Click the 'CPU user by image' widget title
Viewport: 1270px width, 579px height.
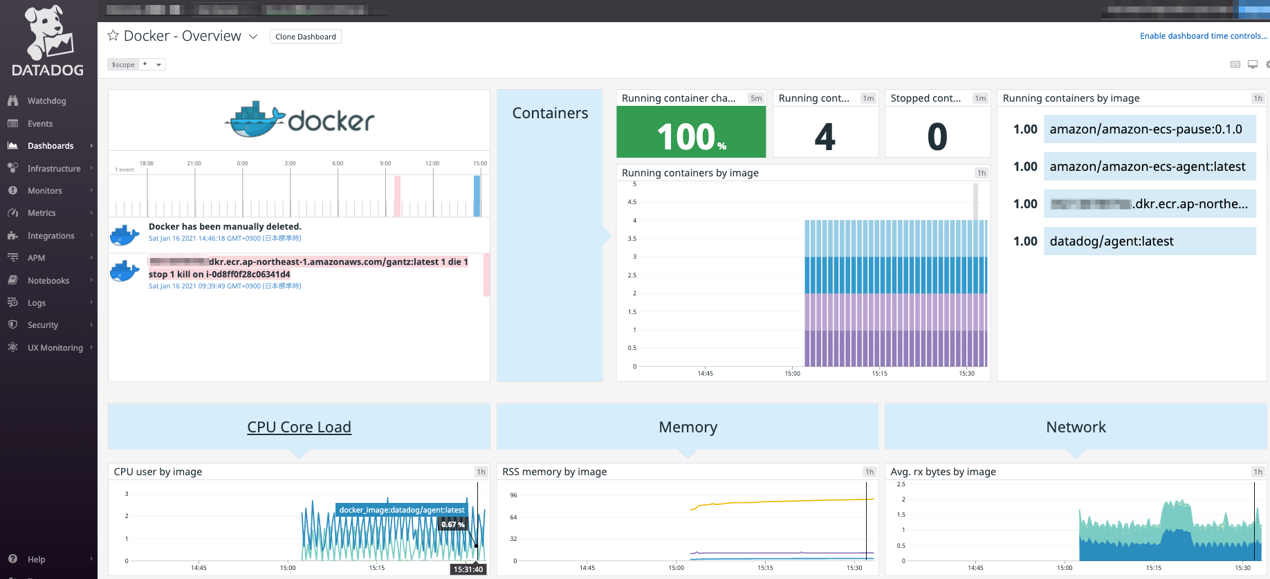tap(158, 472)
